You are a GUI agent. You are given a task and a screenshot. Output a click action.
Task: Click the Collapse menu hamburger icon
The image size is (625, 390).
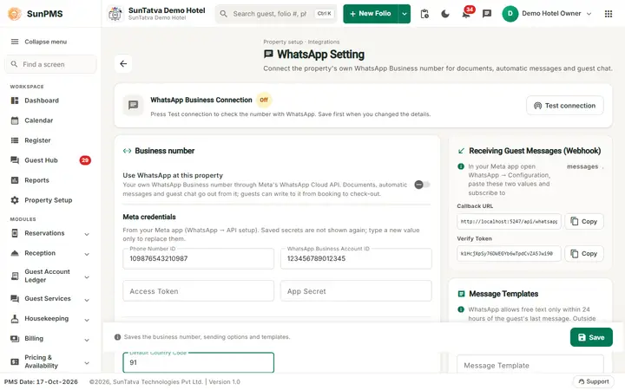[15, 42]
